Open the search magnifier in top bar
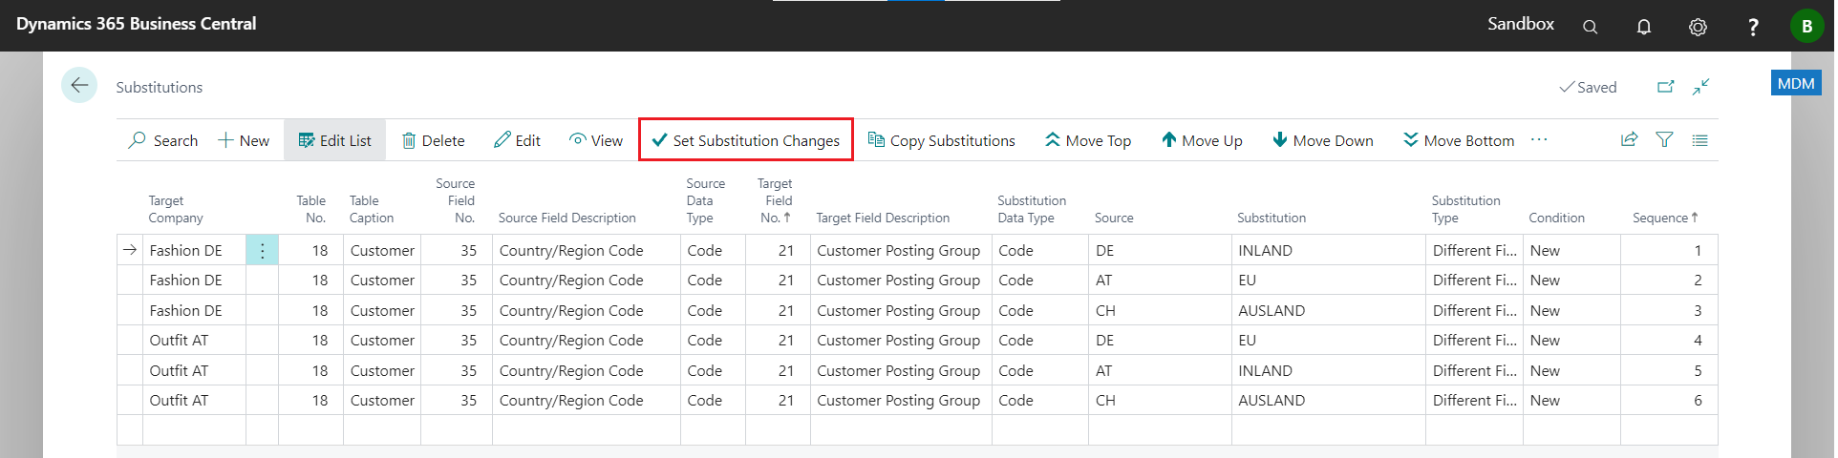The width and height of the screenshot is (1838, 458). coord(1590,27)
